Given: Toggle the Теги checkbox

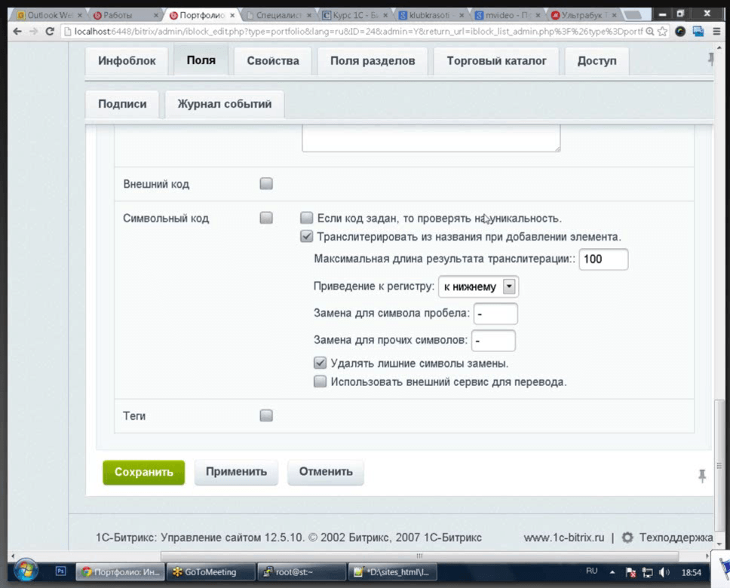Looking at the screenshot, I should pyautogui.click(x=266, y=415).
